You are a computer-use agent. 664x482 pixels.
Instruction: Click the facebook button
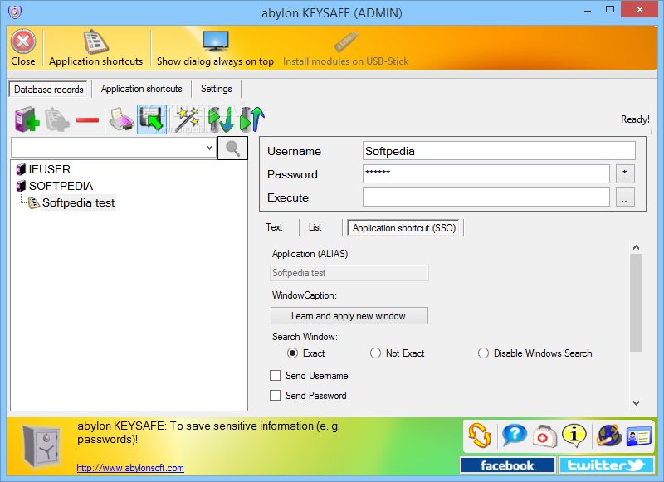tap(508, 465)
